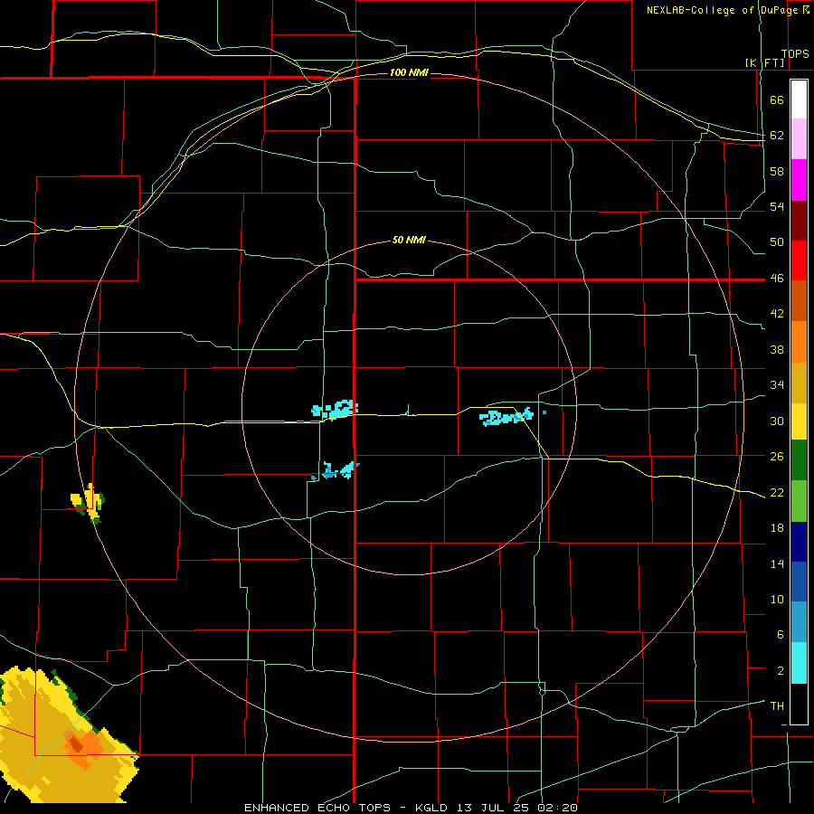Click the 50 NMI range ring label
Viewport: 814px width, 814px height.
tap(409, 240)
